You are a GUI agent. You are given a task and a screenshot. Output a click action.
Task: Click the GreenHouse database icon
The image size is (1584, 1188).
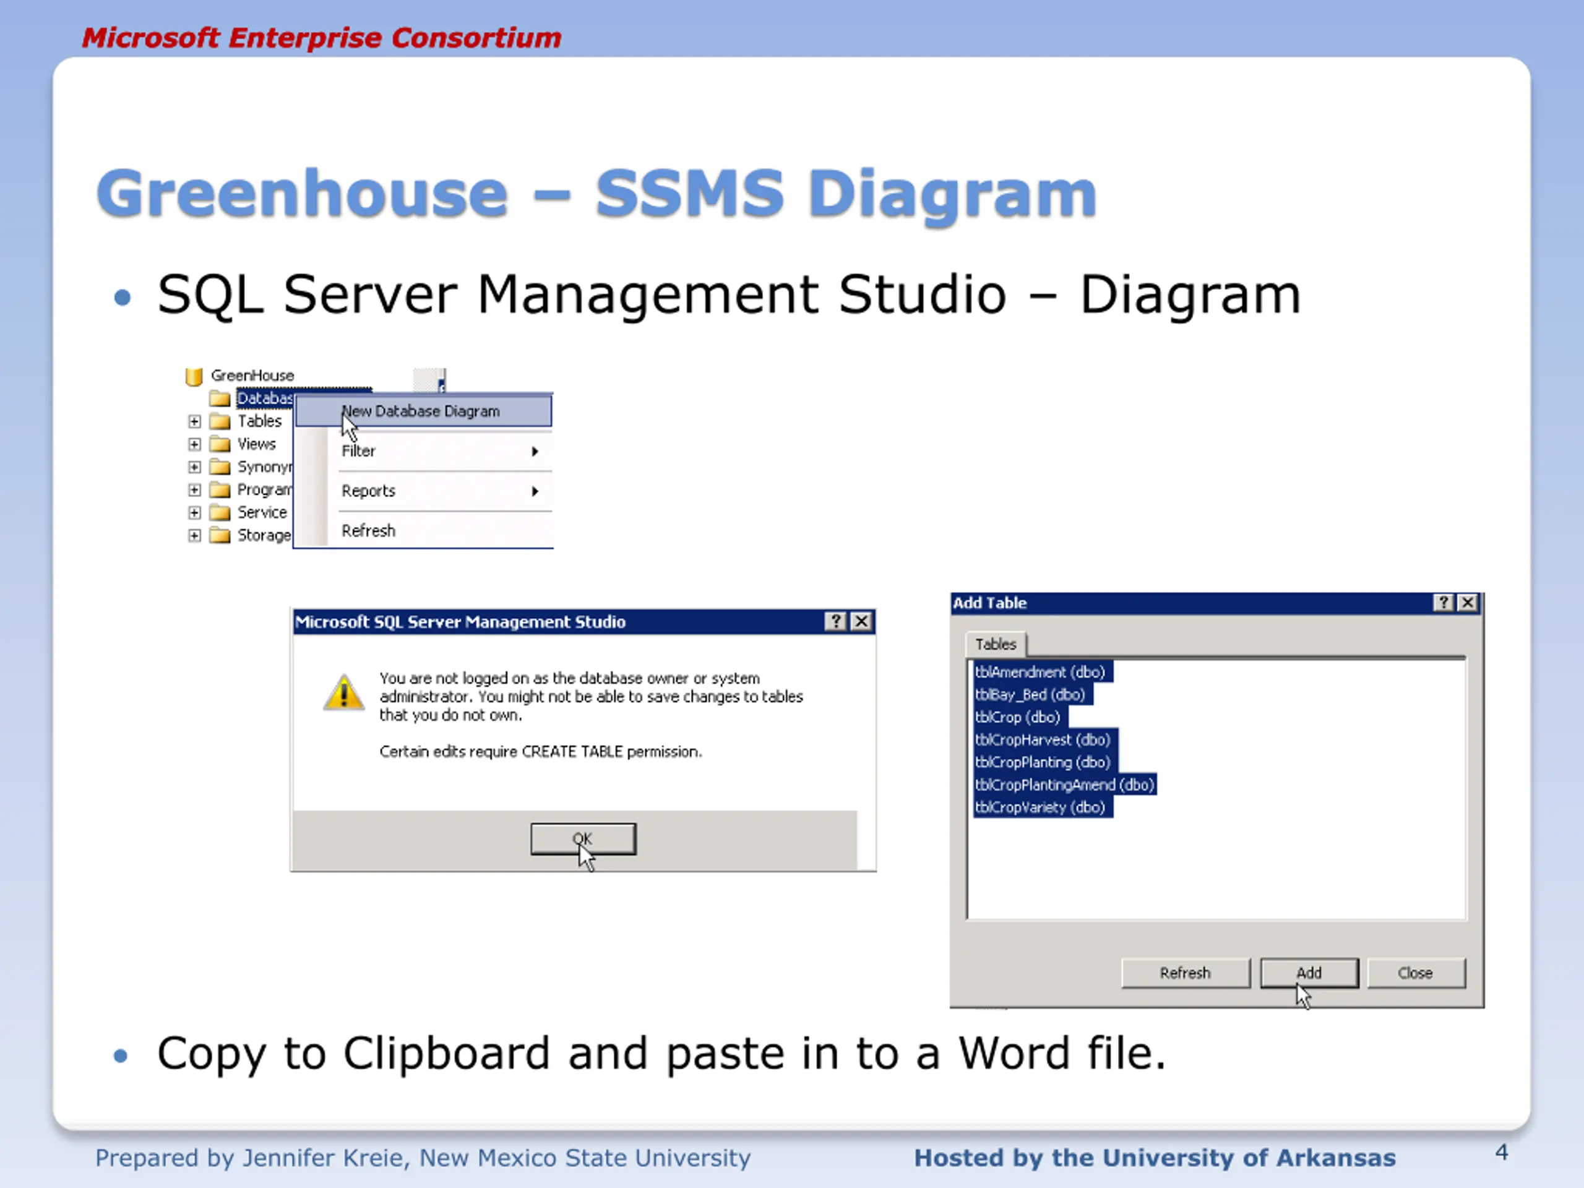click(x=193, y=376)
